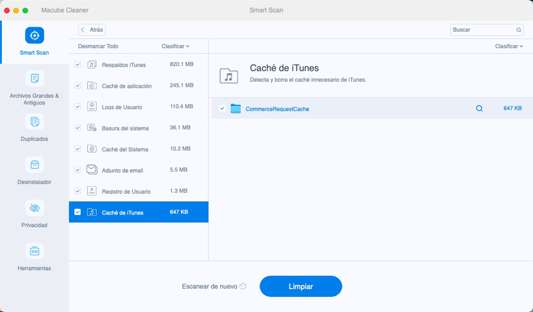Click Desmarcar Todo
This screenshot has height=312, width=533.
pos(98,46)
